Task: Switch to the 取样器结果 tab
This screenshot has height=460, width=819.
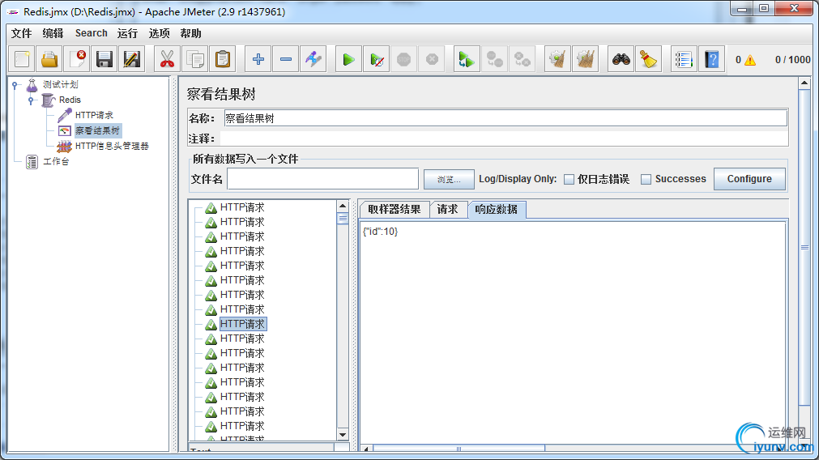Action: [395, 210]
